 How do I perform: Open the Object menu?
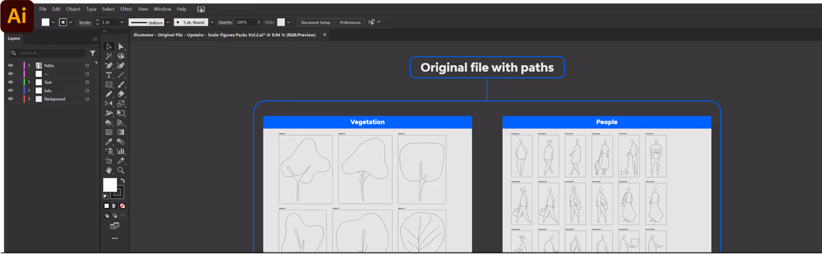tap(73, 9)
